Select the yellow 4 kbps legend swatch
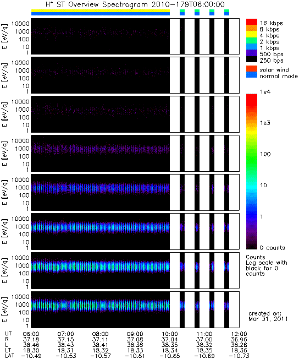 point(252,34)
